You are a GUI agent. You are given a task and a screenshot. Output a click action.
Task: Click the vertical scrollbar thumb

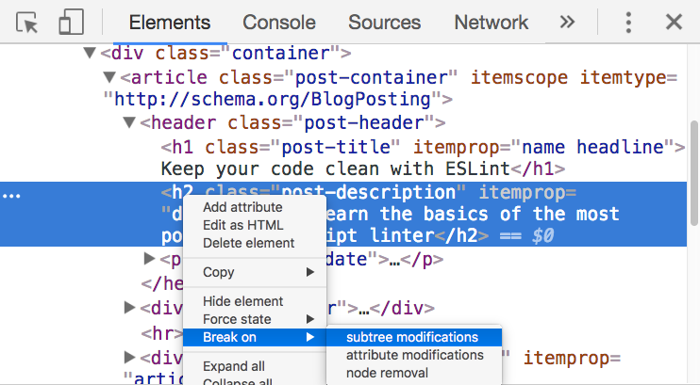693,172
